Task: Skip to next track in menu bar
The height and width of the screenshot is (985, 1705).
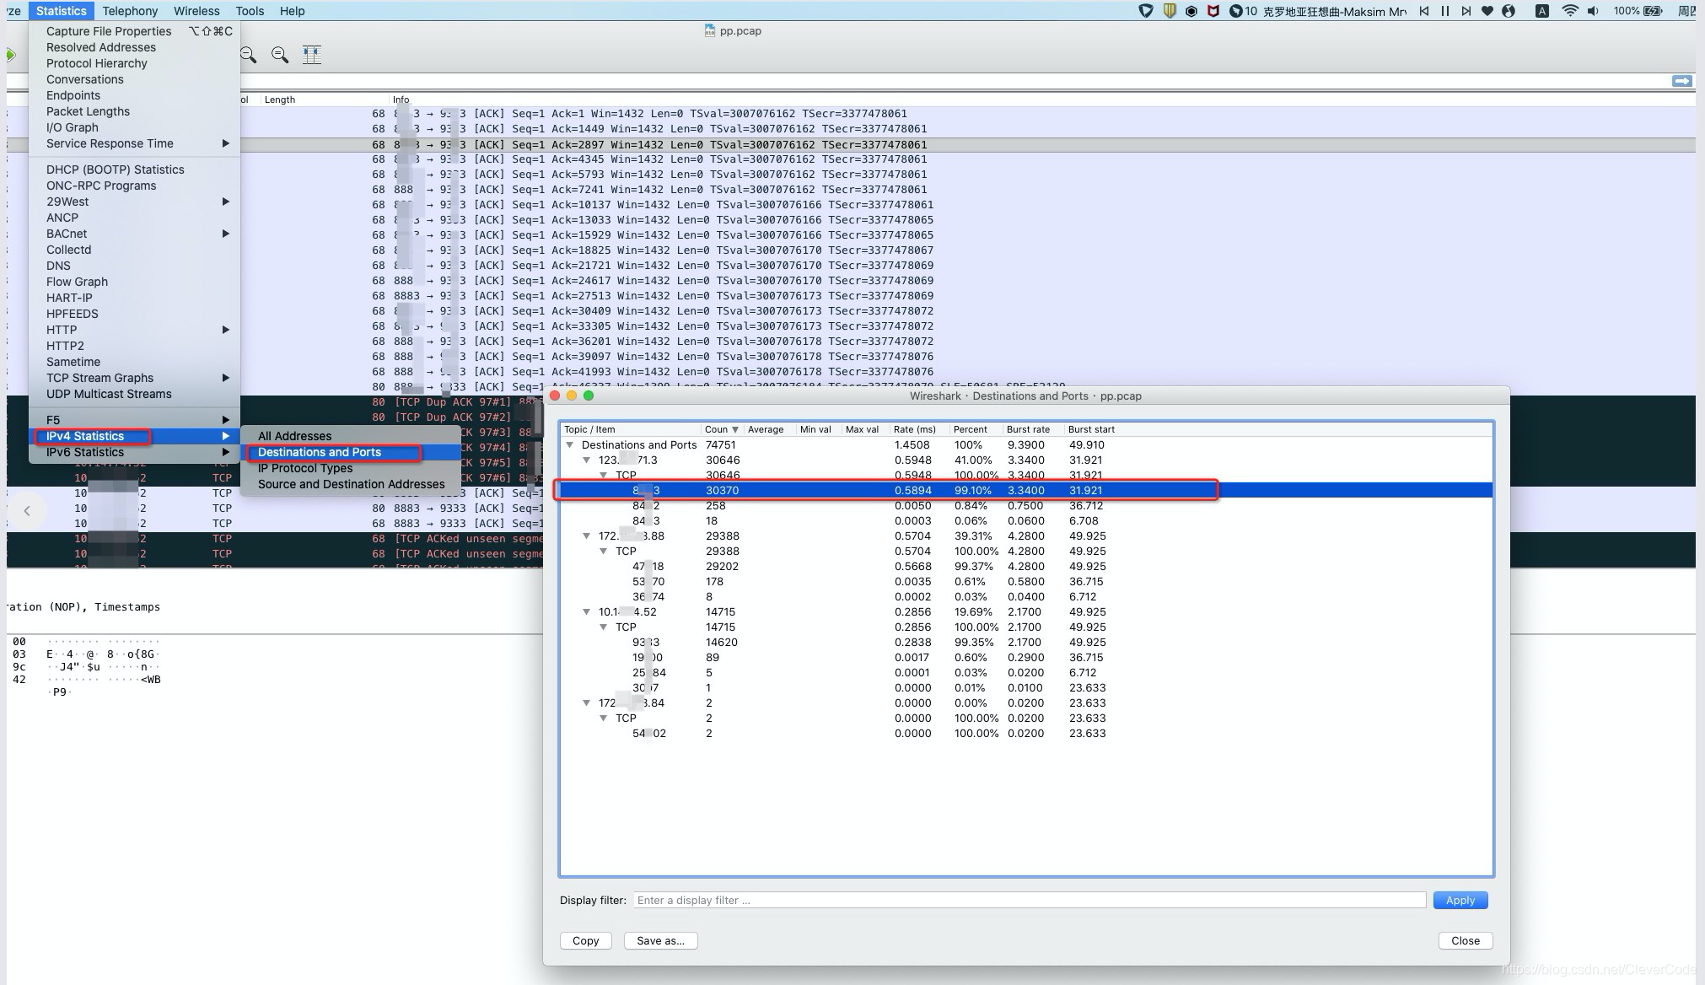Action: (x=1466, y=11)
